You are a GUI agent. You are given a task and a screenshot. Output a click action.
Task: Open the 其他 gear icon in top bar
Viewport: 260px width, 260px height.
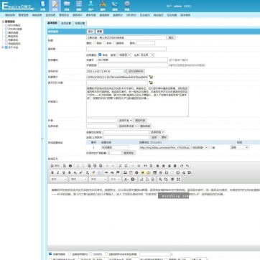pyautogui.click(x=127, y=6)
